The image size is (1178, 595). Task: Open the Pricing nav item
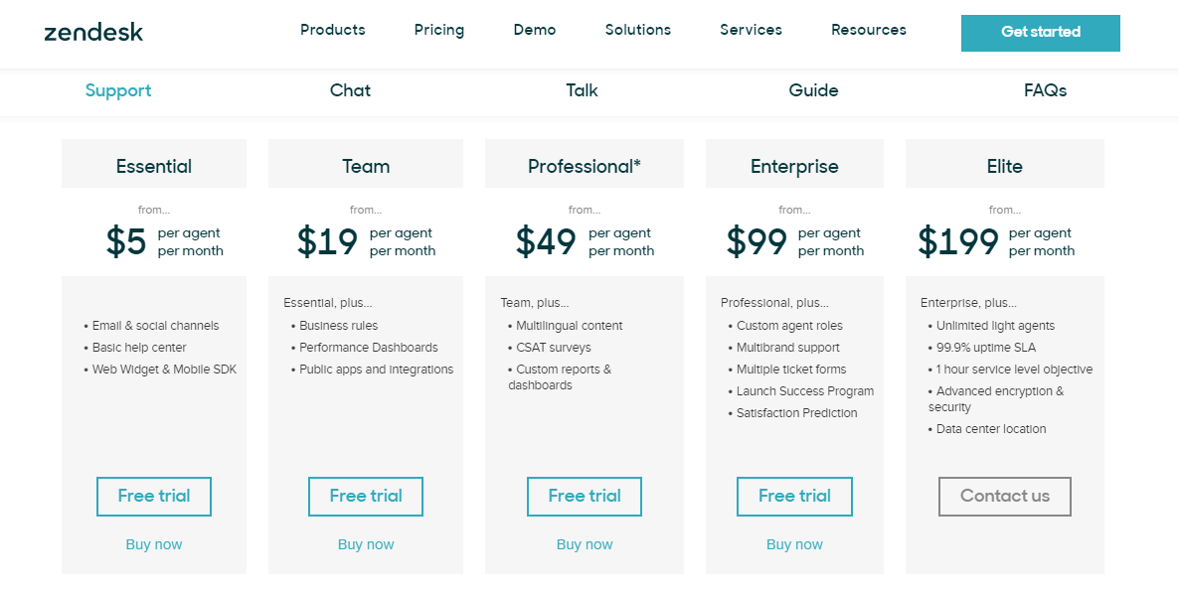[x=439, y=31]
